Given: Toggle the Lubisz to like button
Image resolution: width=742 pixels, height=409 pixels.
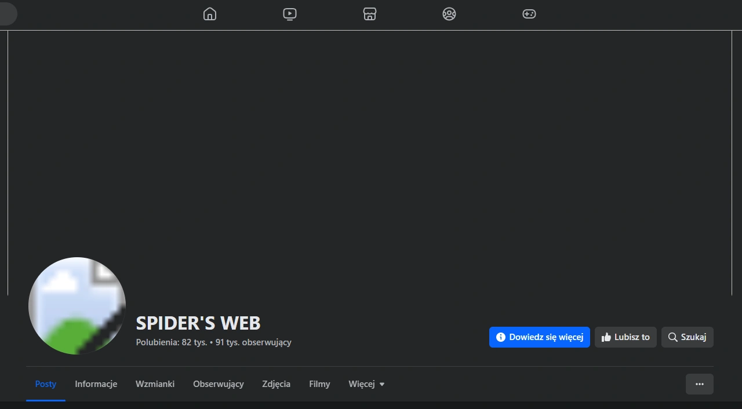Looking at the screenshot, I should [x=625, y=337].
